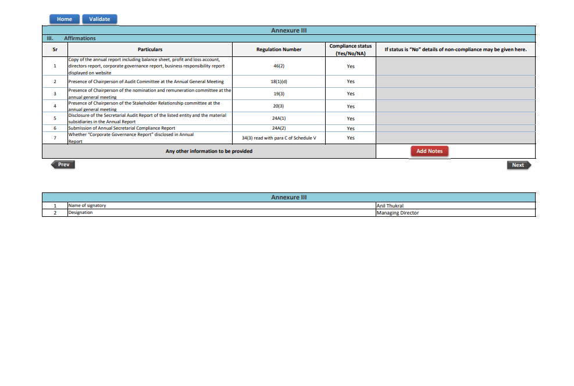Click '19(3)' regulation number cell
This screenshot has height=386, width=574.
[279, 94]
